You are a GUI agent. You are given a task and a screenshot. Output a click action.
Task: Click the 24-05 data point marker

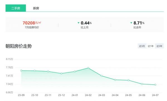pyautogui.click(x=128, y=80)
